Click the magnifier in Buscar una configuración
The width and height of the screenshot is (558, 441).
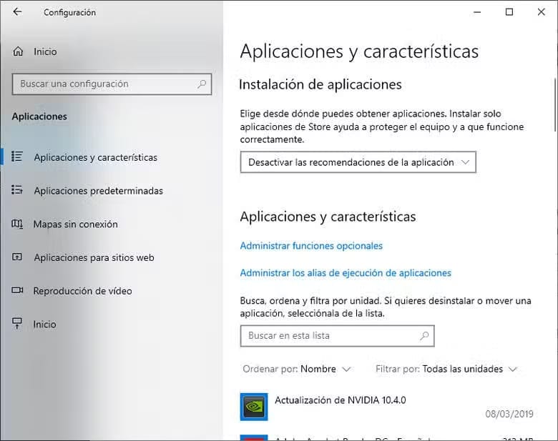click(202, 84)
